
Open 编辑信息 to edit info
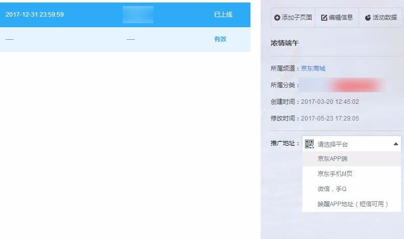[x=337, y=18]
